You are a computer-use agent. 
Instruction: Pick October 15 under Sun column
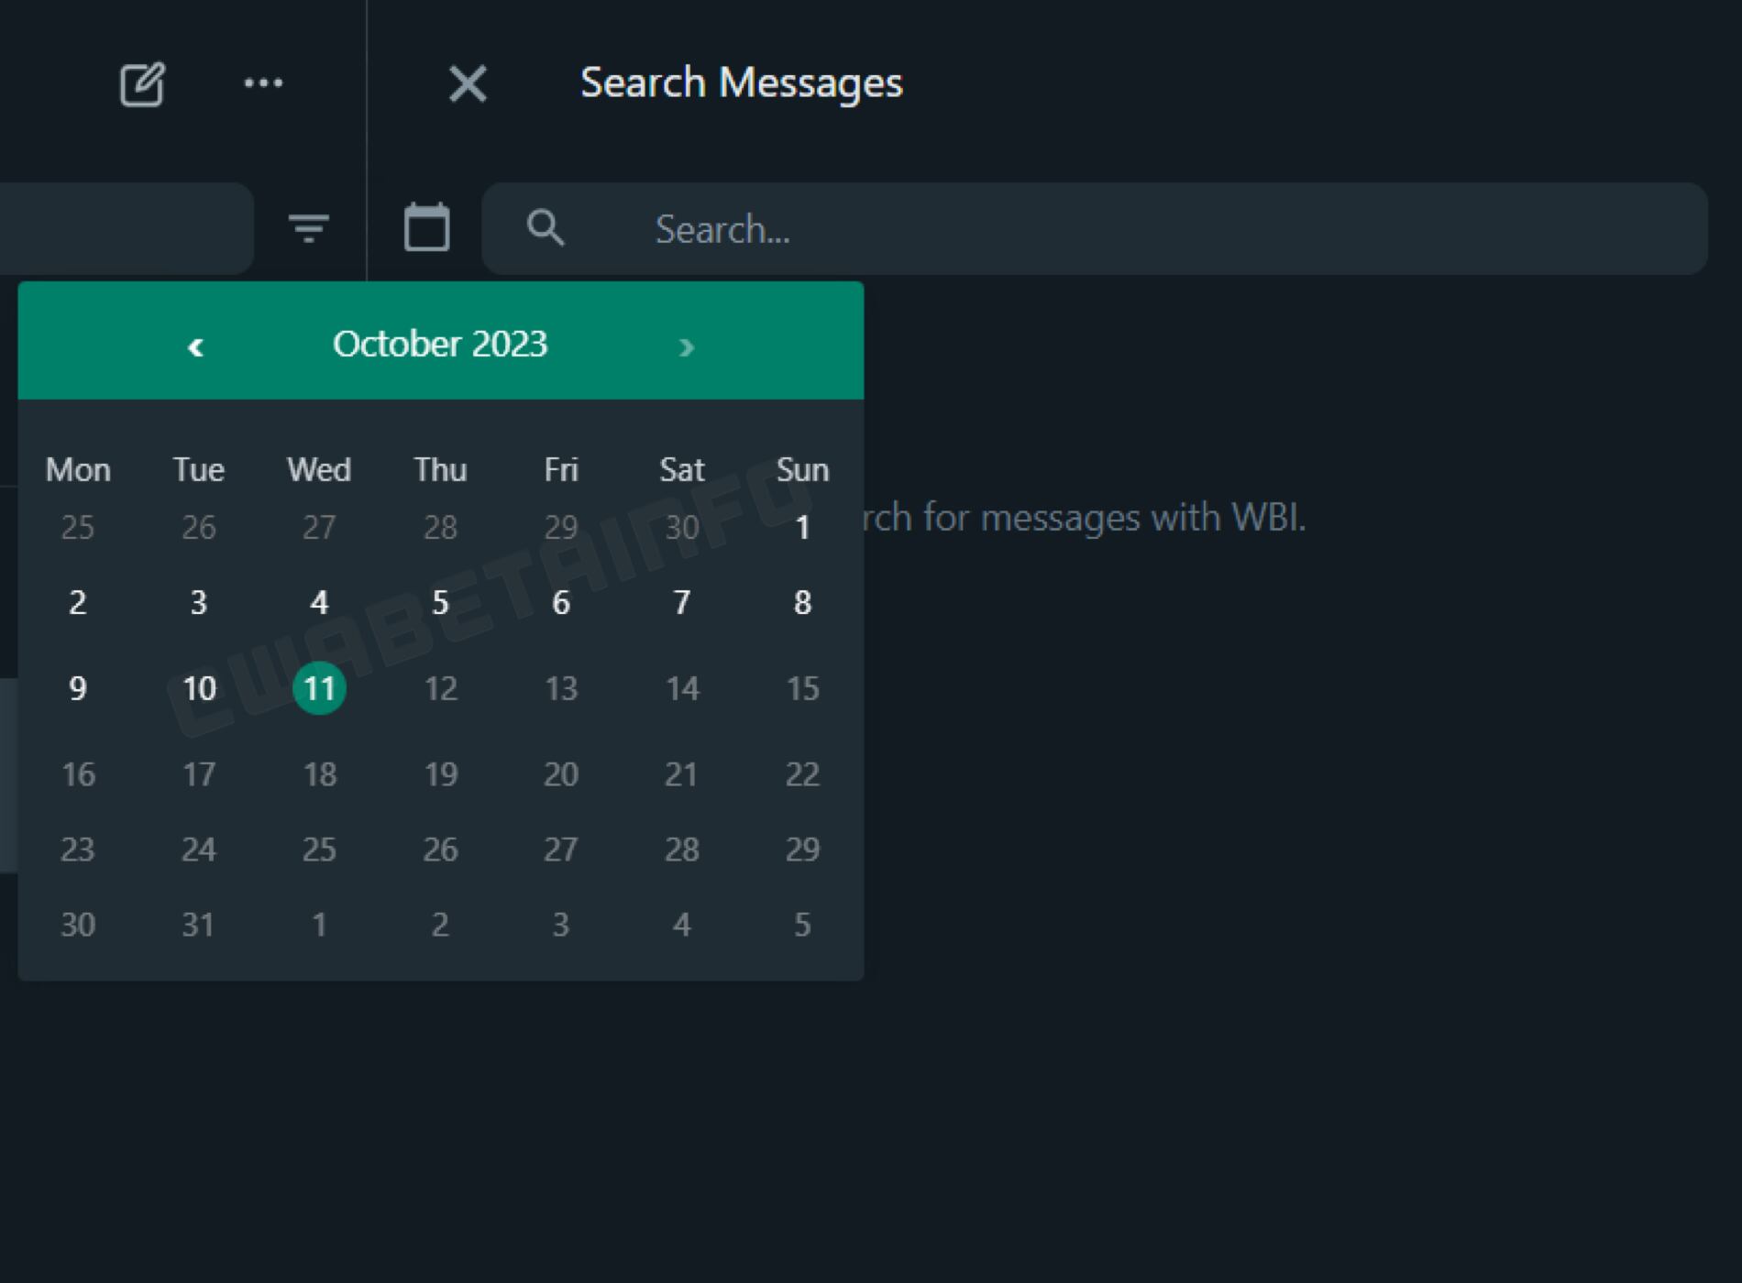(x=802, y=688)
